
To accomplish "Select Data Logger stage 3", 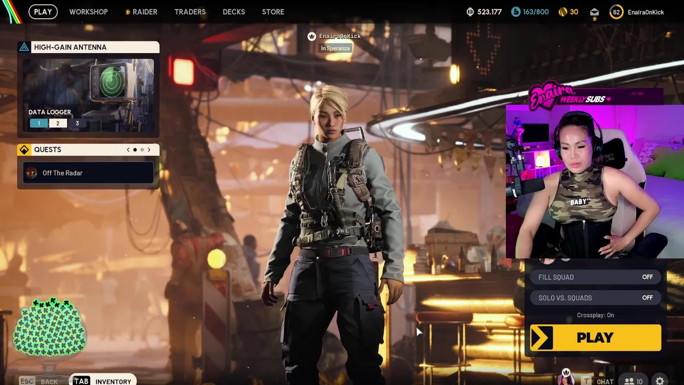I will click(x=77, y=124).
